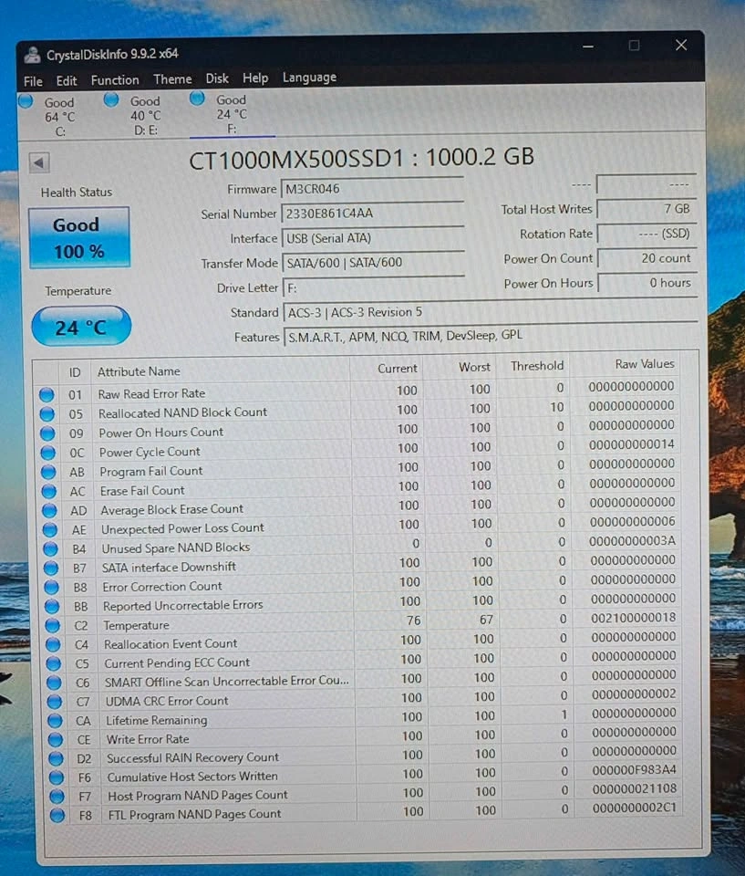The width and height of the screenshot is (745, 876).
Task: Select the Lifetime Remaining attribute name
Action: 156,720
